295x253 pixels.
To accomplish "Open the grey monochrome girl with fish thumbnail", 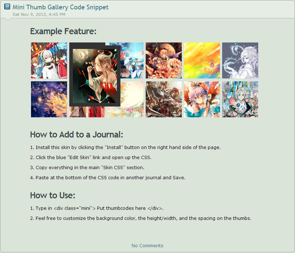I will pyautogui.click(x=240, y=60).
